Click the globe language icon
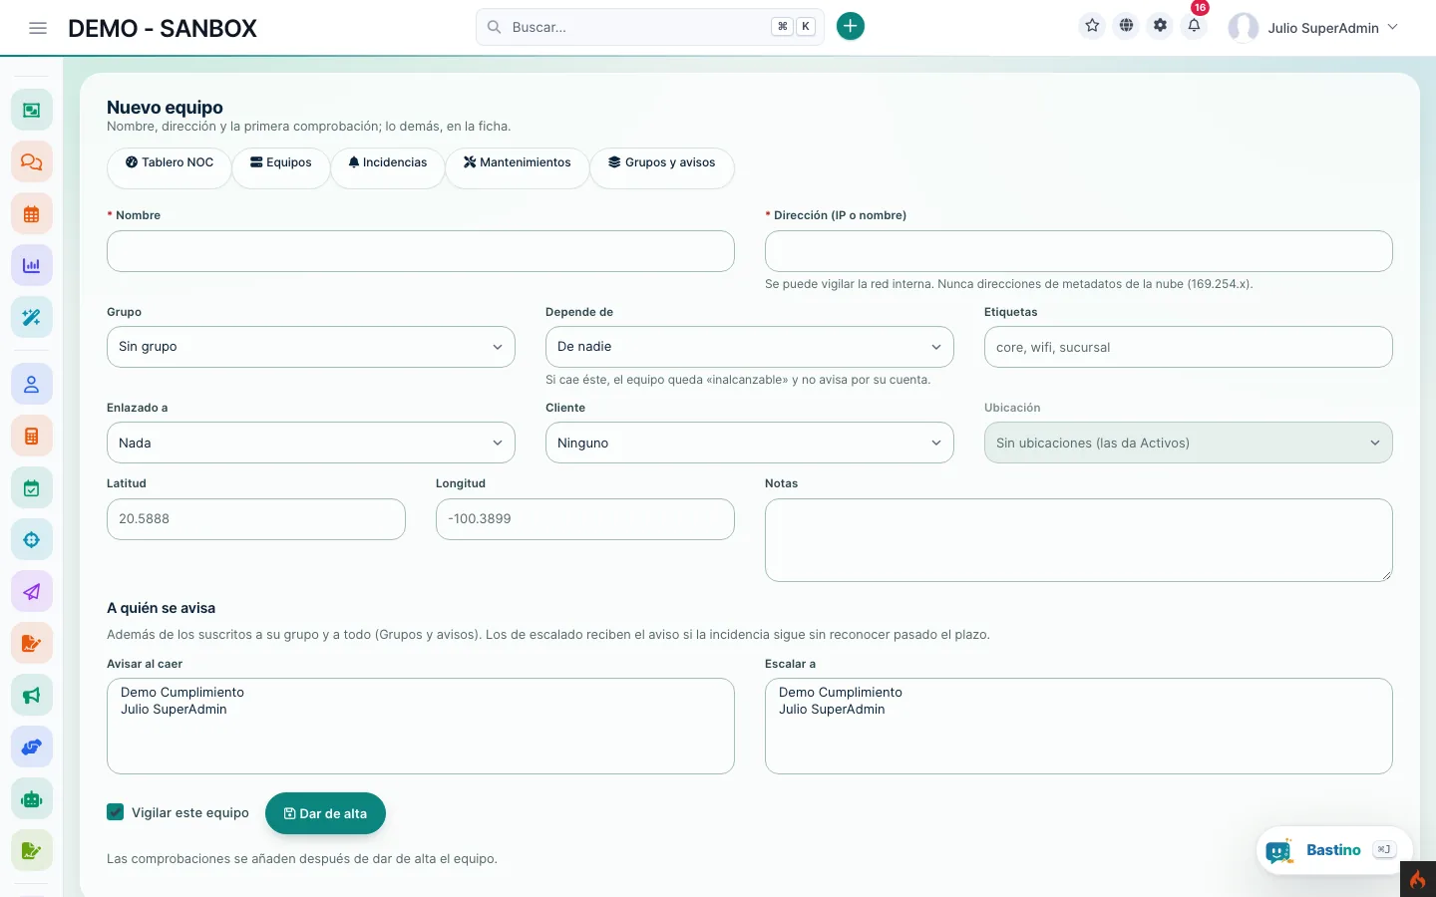1436x897 pixels. click(x=1126, y=26)
